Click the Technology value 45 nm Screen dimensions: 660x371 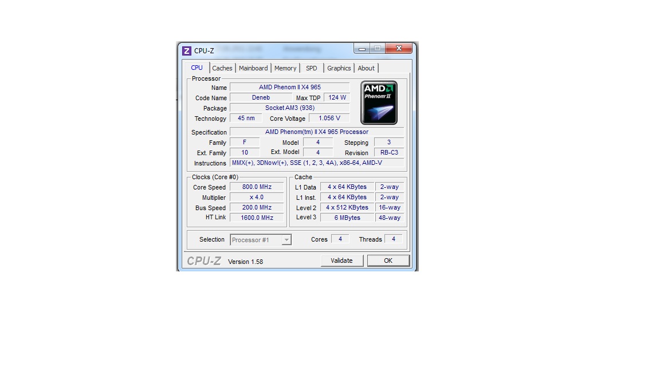tap(246, 118)
